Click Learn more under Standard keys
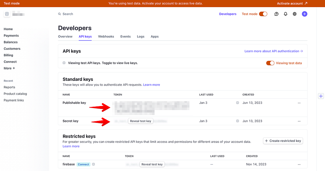Screen dimensions: 325x171 pyautogui.click(x=151, y=85)
